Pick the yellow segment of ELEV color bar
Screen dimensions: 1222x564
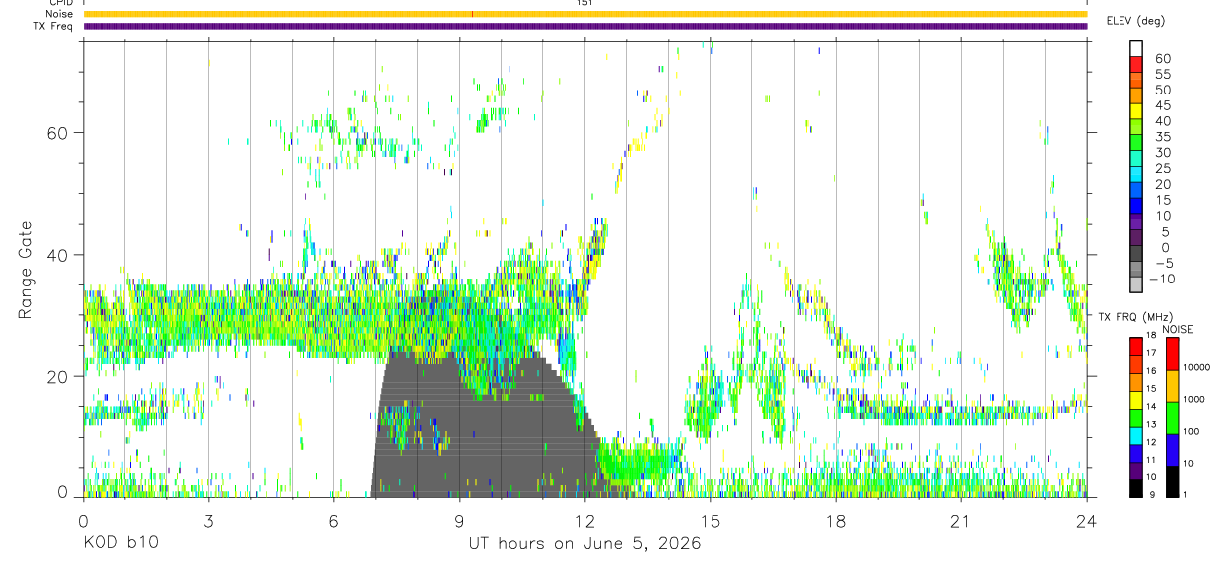pos(1136,111)
